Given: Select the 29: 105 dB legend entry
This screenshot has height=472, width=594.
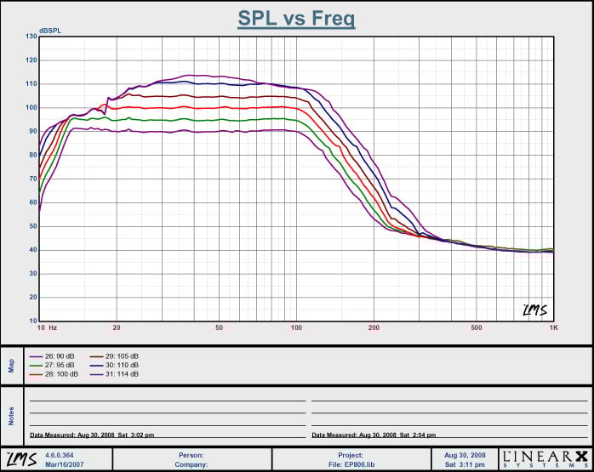Looking at the screenshot, I should pyautogui.click(x=119, y=355).
